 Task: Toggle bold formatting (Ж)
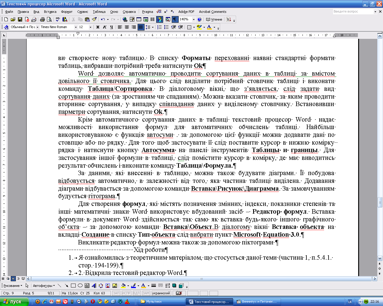click(98, 27)
